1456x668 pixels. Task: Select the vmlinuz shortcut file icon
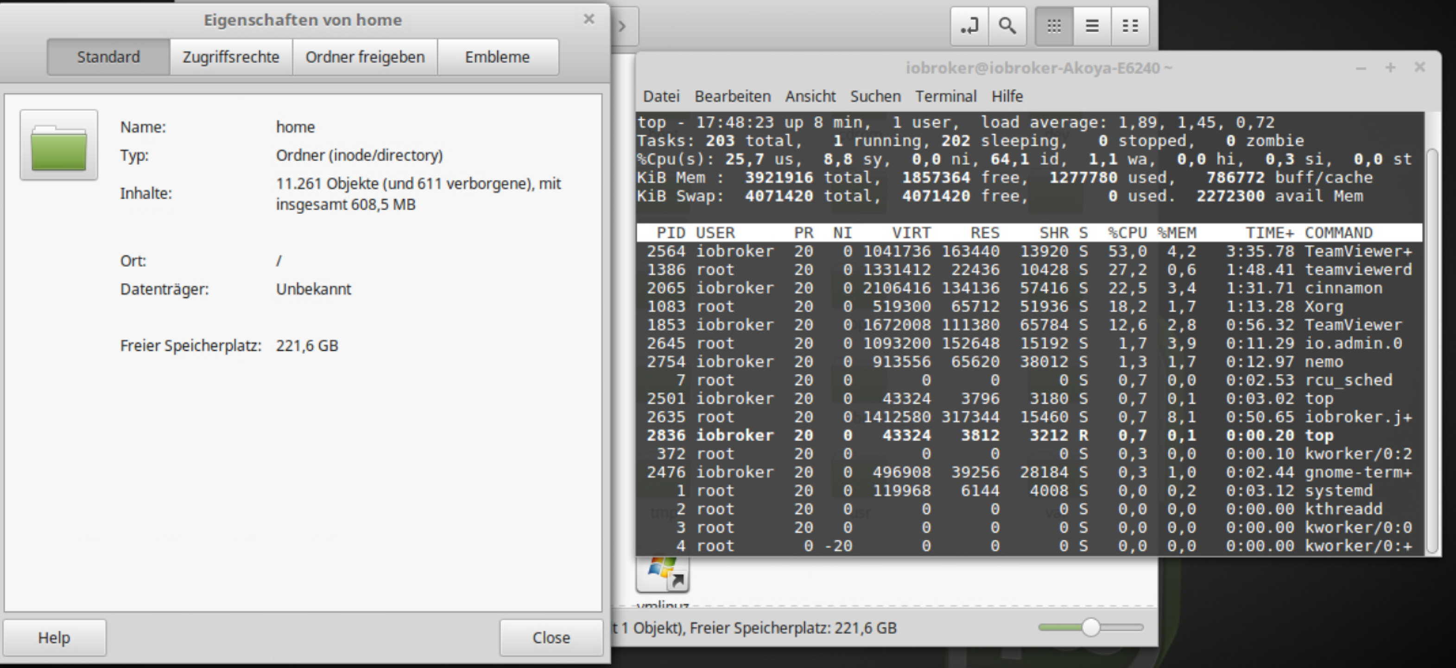(663, 573)
